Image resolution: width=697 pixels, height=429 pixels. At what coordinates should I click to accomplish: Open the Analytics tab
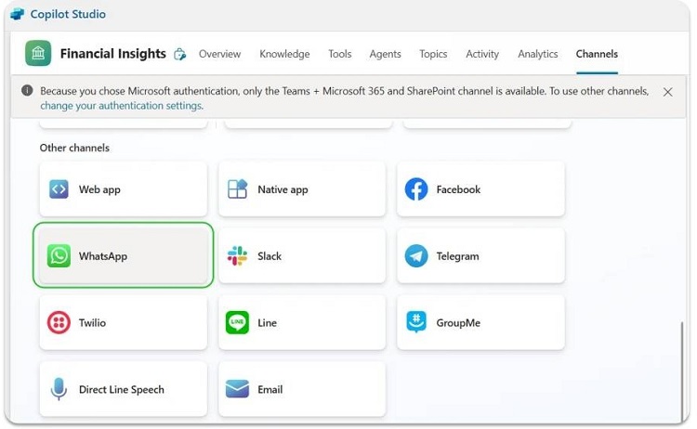click(537, 54)
